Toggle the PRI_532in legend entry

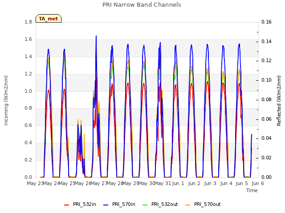(x=80, y=205)
